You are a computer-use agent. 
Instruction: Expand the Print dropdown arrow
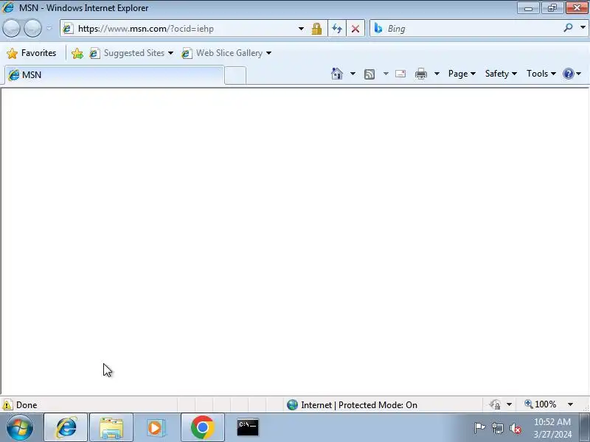437,74
